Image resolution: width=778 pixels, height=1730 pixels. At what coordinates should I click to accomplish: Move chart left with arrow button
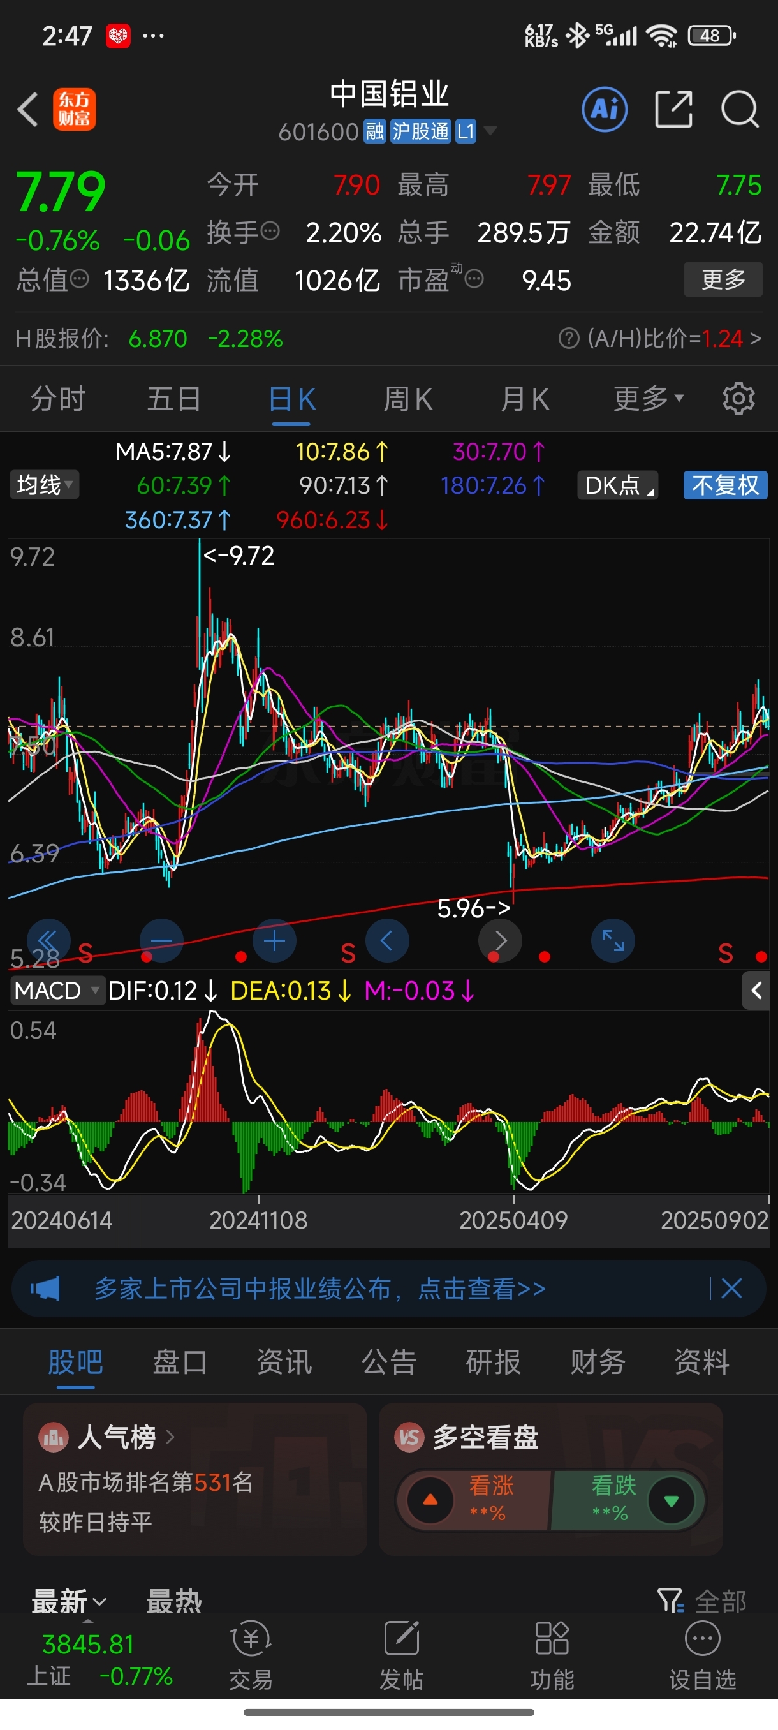[386, 940]
